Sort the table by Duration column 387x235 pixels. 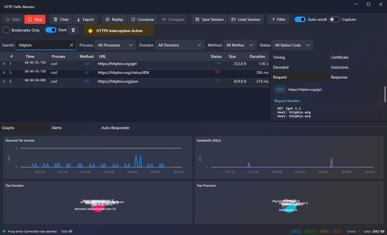click(x=257, y=56)
